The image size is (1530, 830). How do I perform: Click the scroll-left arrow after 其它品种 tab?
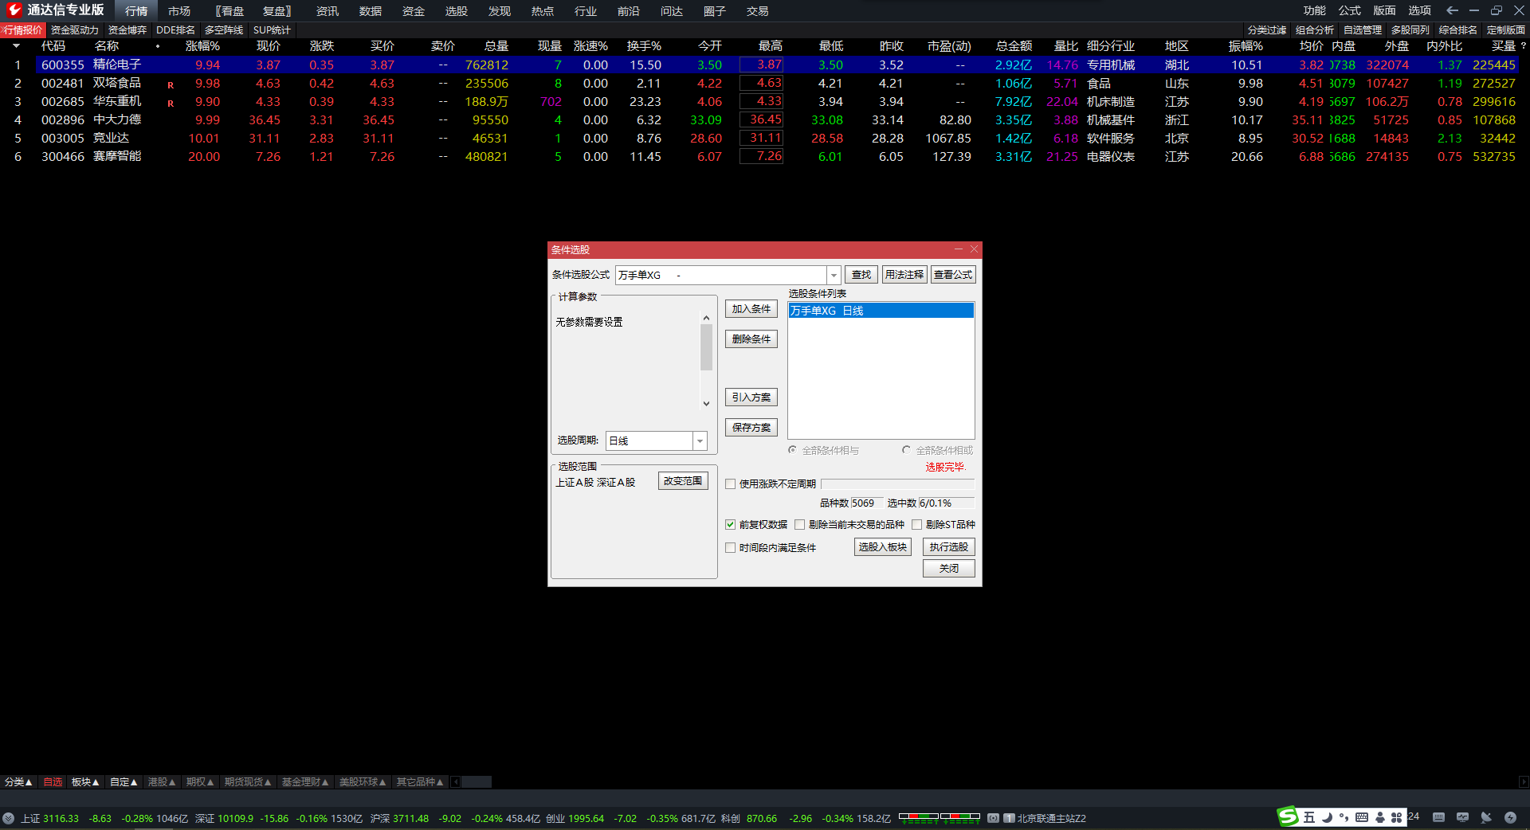[x=456, y=782]
